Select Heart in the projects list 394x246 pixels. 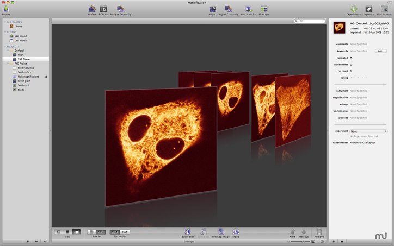coord(20,55)
